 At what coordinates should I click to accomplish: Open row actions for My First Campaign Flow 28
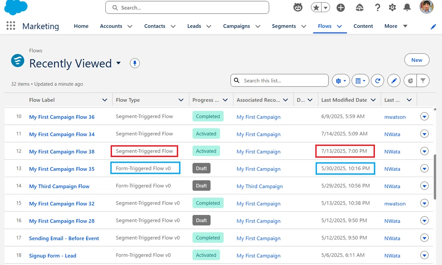[424, 220]
